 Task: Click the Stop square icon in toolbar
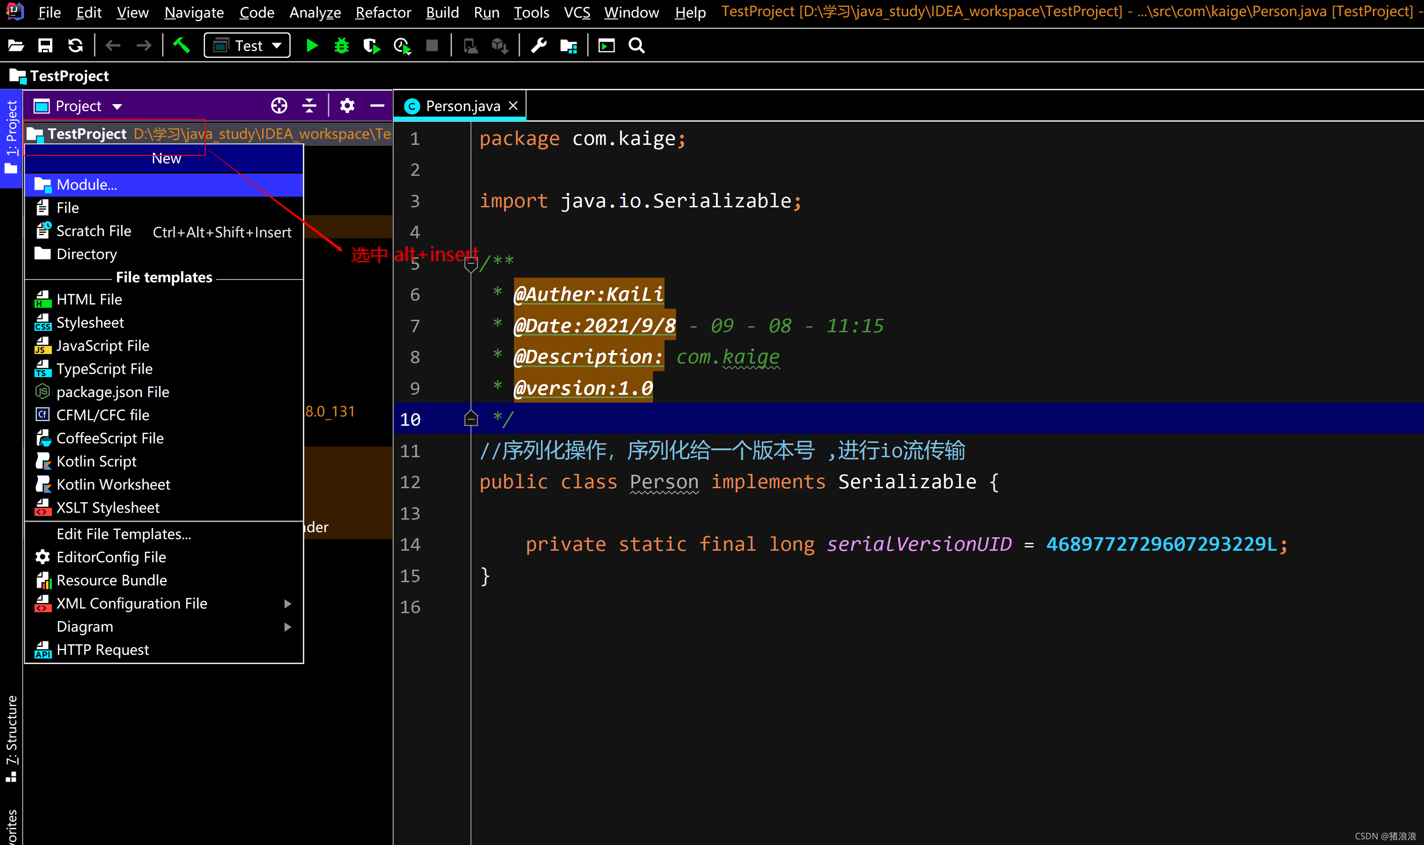[x=432, y=45]
